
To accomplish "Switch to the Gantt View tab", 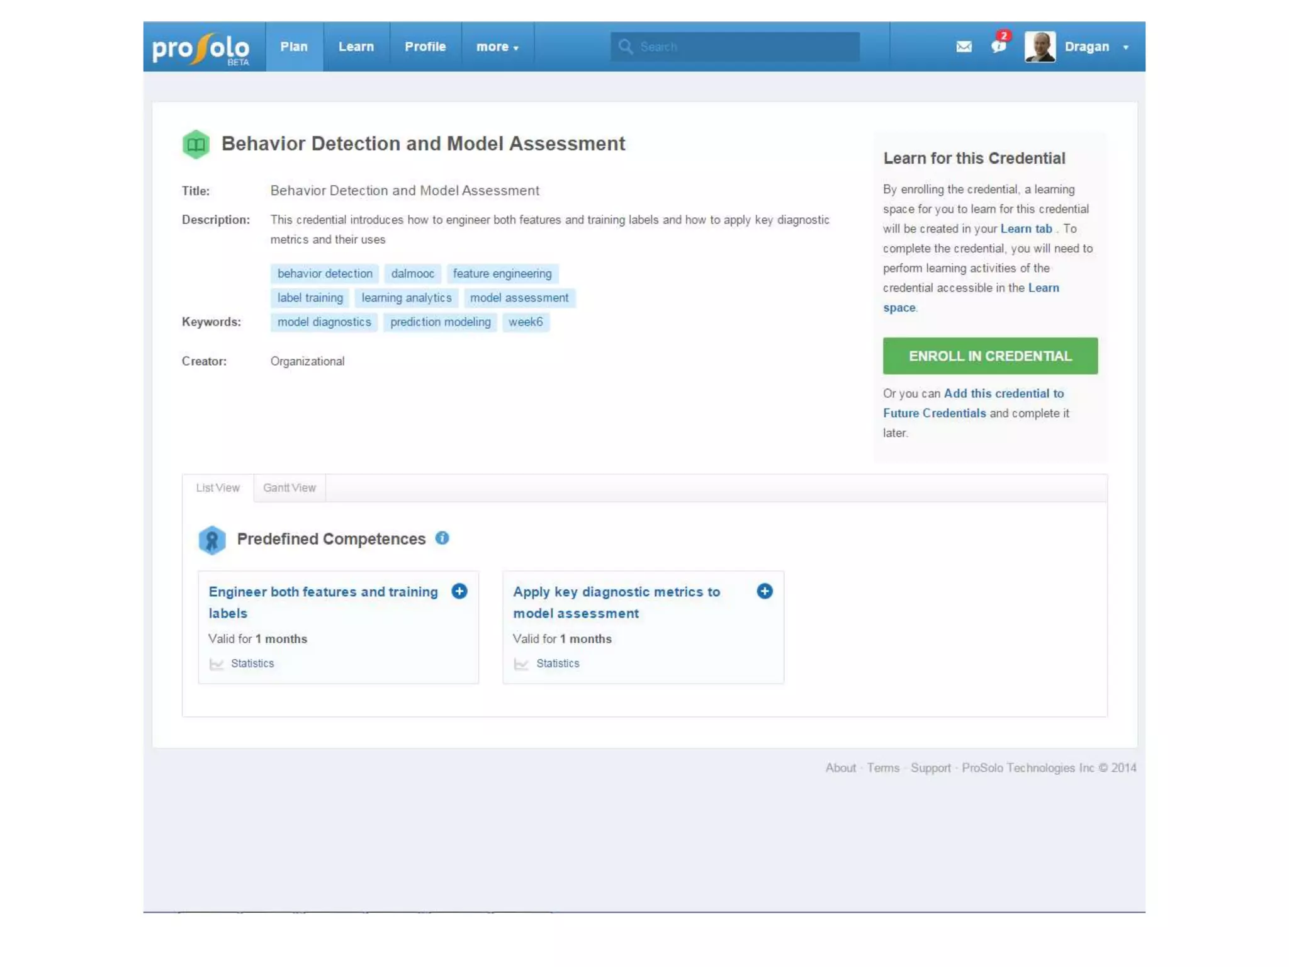I will pyautogui.click(x=289, y=487).
